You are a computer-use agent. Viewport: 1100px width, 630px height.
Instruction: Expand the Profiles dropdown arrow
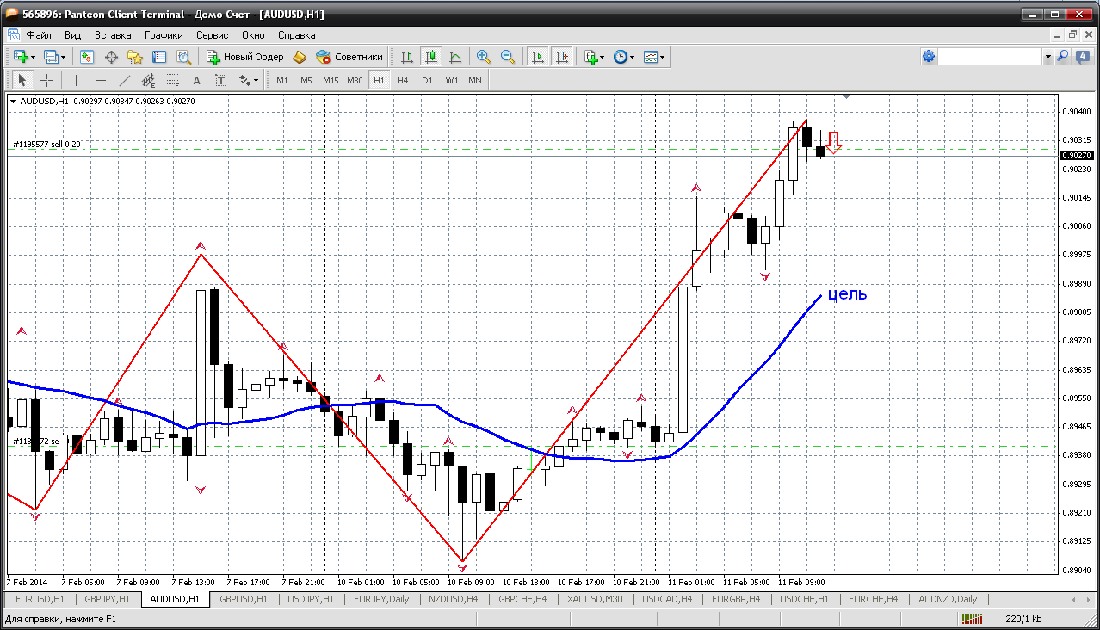coord(63,57)
